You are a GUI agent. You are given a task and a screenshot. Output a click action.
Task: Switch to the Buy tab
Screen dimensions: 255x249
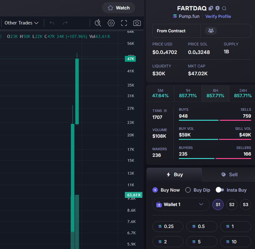click(174, 174)
